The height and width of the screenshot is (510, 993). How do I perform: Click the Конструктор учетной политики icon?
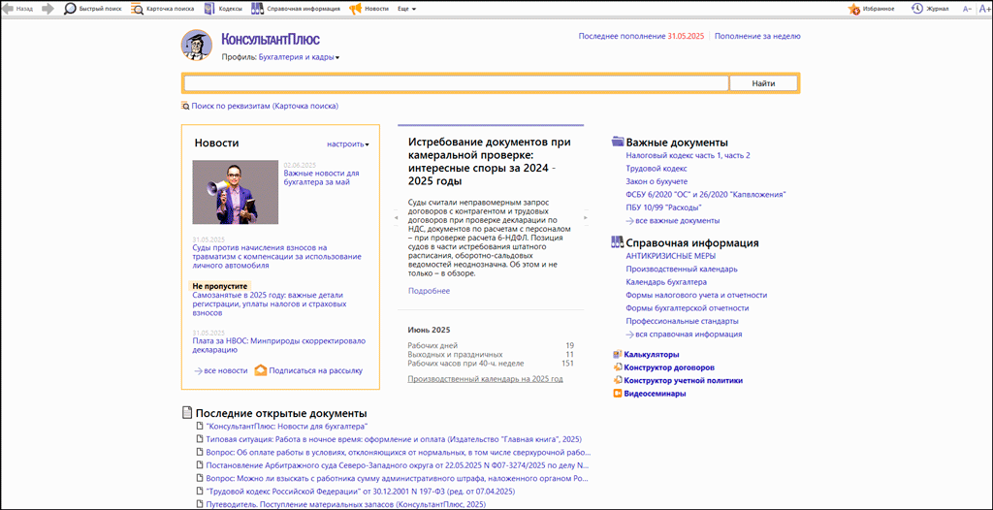pos(618,381)
